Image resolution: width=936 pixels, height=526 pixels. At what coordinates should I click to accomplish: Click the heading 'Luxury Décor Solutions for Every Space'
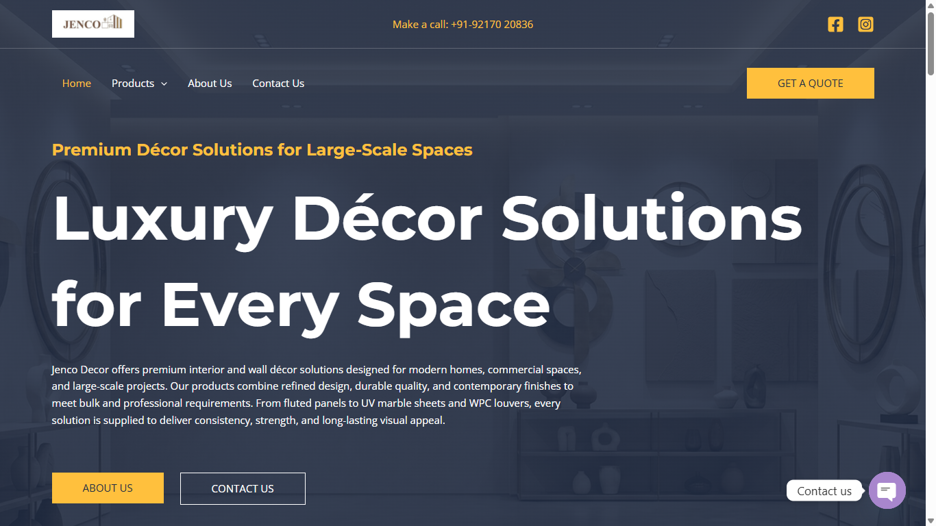pos(427,262)
